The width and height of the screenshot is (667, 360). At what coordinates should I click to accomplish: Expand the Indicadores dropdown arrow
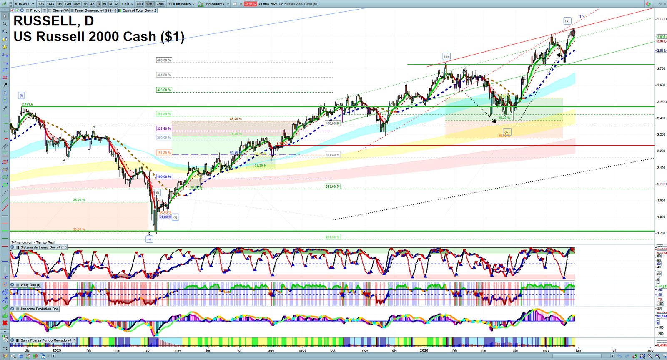pos(228,4)
